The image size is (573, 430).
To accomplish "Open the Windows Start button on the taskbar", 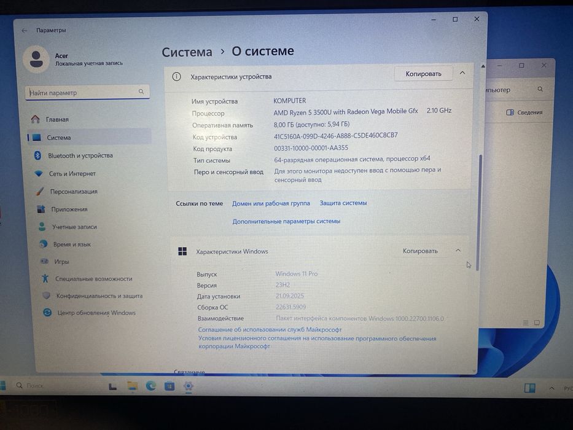I will pyautogui.click(x=2, y=385).
